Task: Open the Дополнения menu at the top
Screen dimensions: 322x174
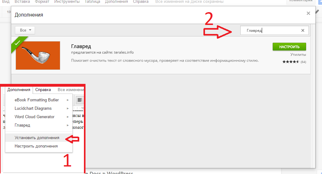Action: click(x=116, y=2)
